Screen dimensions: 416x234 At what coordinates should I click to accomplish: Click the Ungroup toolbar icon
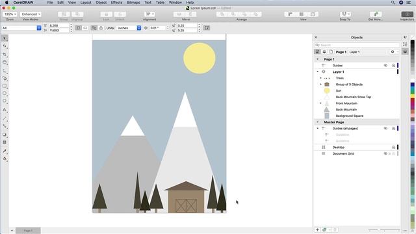(77, 14)
